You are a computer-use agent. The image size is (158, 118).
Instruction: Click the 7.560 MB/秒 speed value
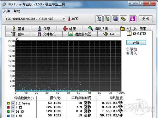pyautogui.click(x=112, y=111)
